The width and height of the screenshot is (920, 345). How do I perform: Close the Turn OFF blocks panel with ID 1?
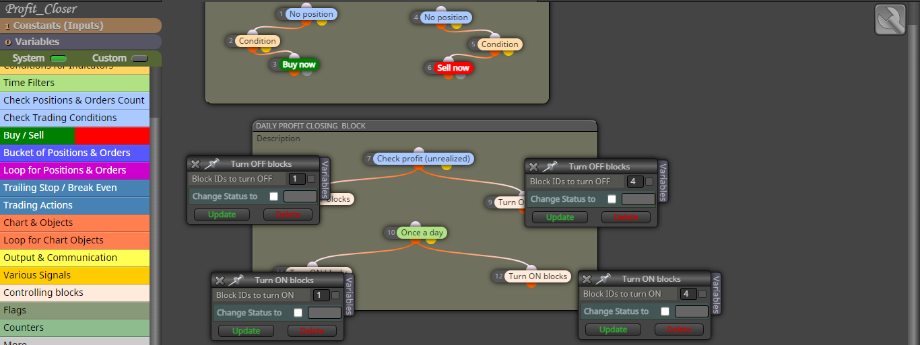pyautogui.click(x=195, y=164)
